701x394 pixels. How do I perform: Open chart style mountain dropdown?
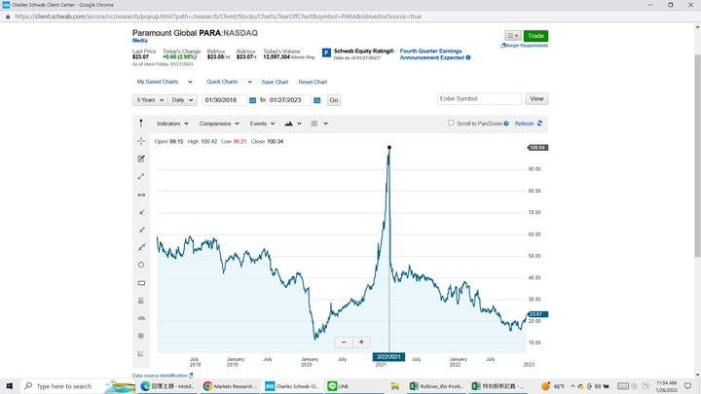(x=293, y=124)
